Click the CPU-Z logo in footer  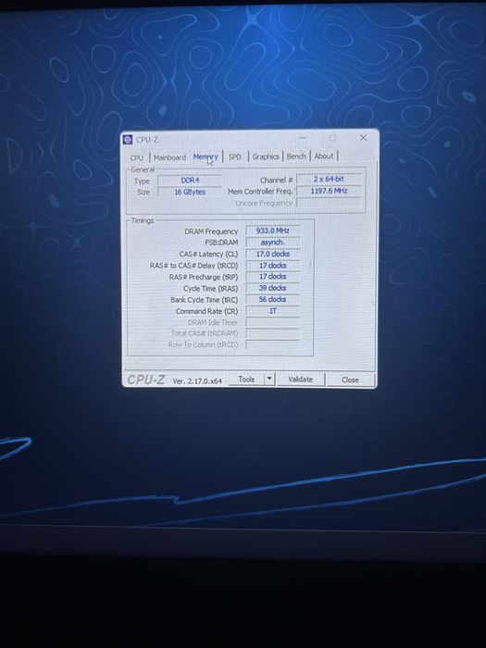click(146, 380)
